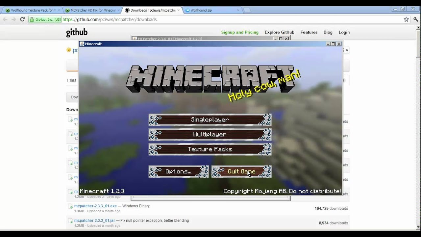Click "Fix null pointer exception, better blending" text
Viewport: 421px width, 237px height.
(x=155, y=221)
